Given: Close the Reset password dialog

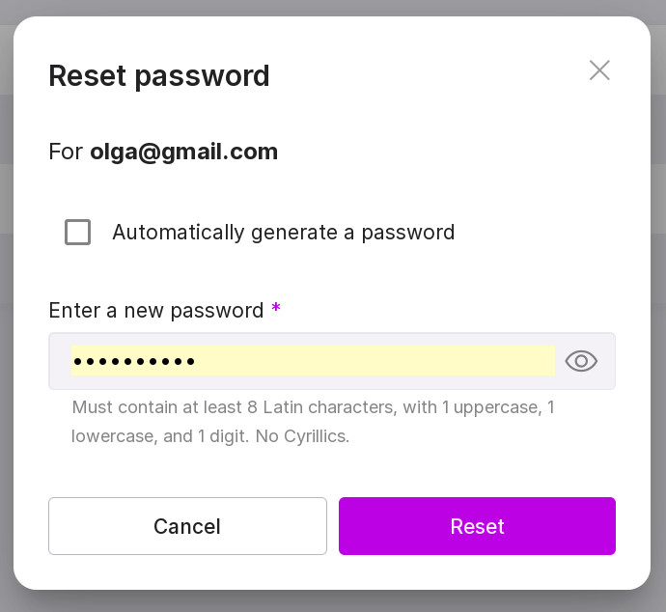Looking at the screenshot, I should (599, 70).
